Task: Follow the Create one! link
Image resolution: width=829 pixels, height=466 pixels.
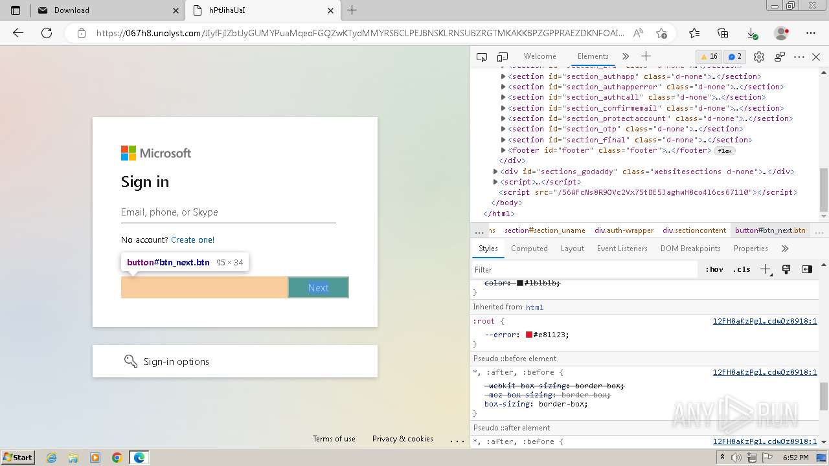Action: tap(192, 239)
